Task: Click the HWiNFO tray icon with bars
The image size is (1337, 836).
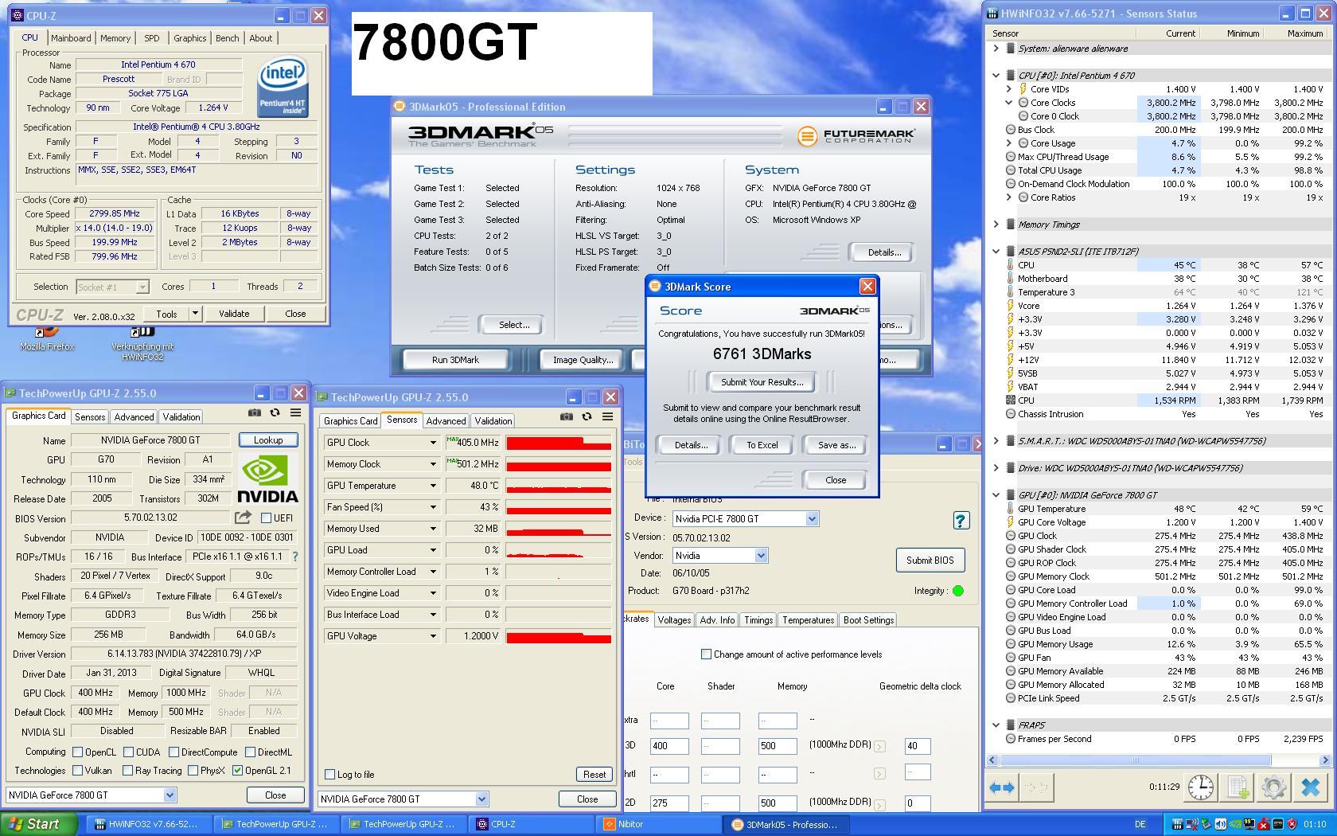Action: pos(1178,824)
